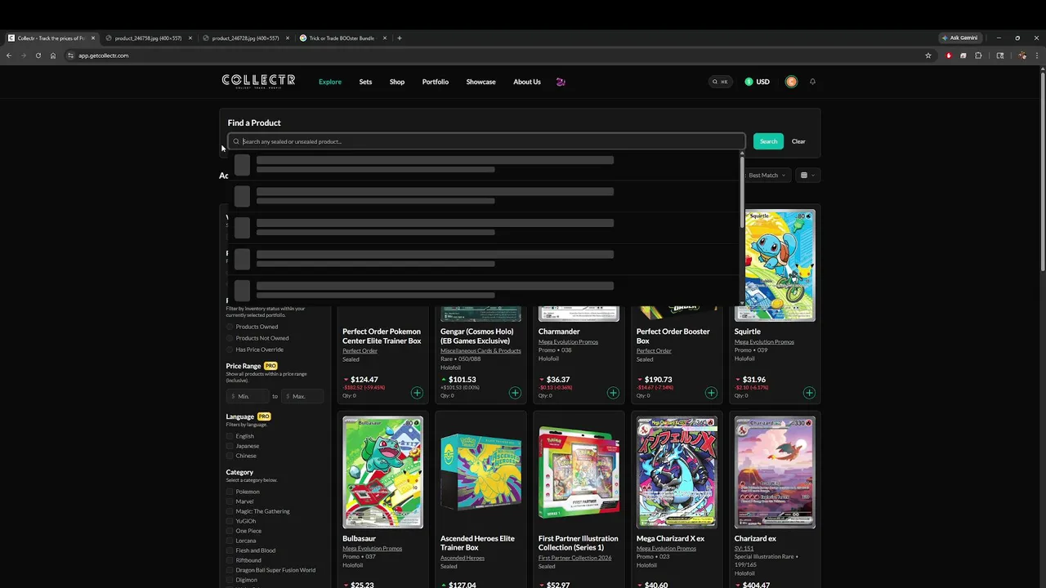The height and width of the screenshot is (588, 1046).
Task: Open the side panel browser icon
Action: point(1000,56)
